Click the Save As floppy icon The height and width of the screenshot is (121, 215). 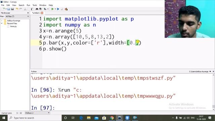[12, 9]
